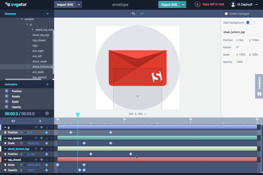Click the origin crosshair for sheet_bottom_bgr row
The height and width of the screenshot is (175, 263).
tap(36, 149)
